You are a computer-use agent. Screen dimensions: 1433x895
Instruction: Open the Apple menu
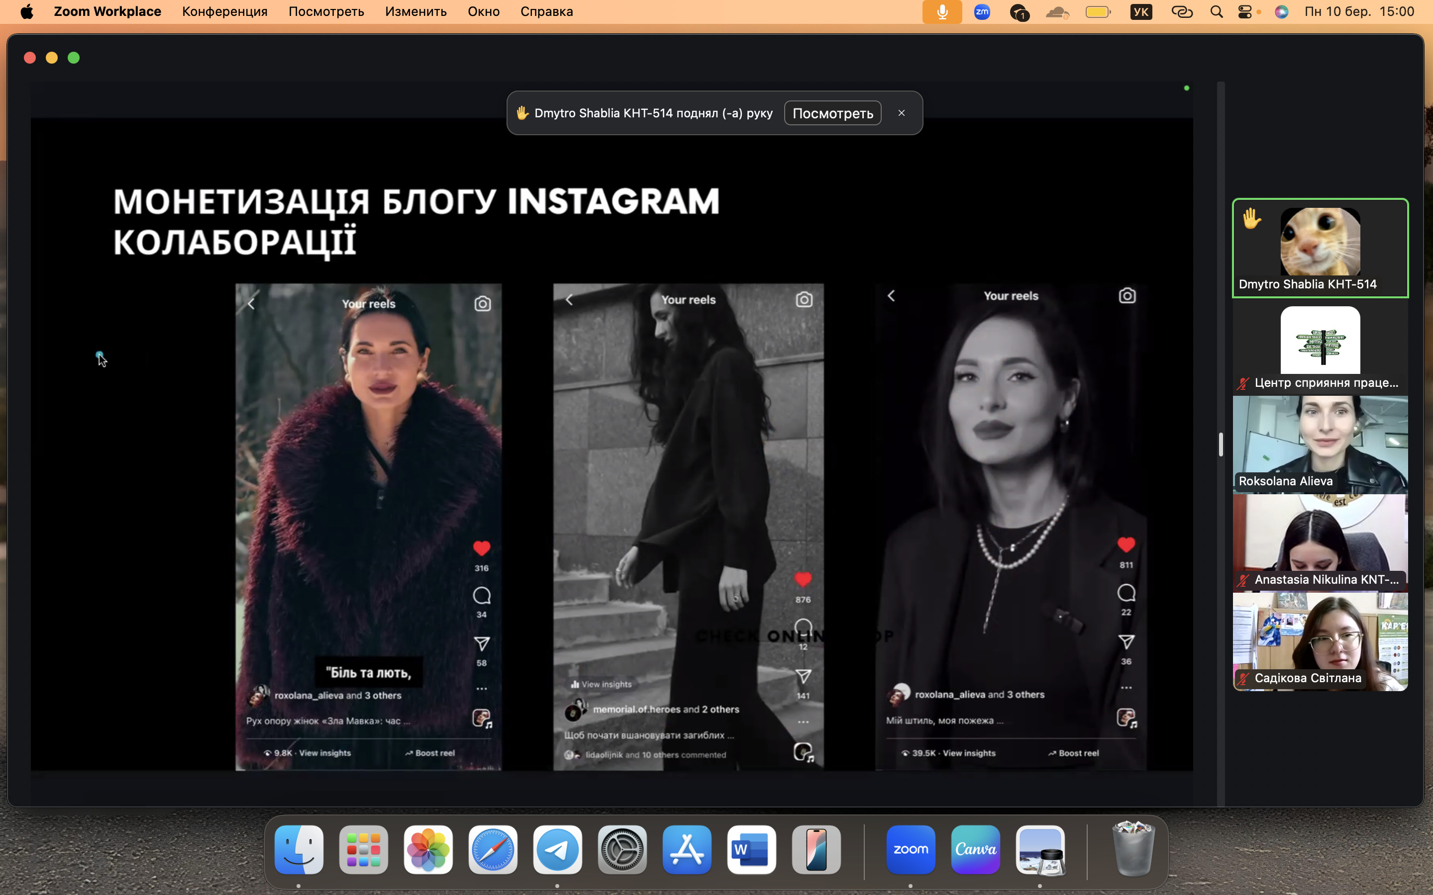click(x=27, y=12)
